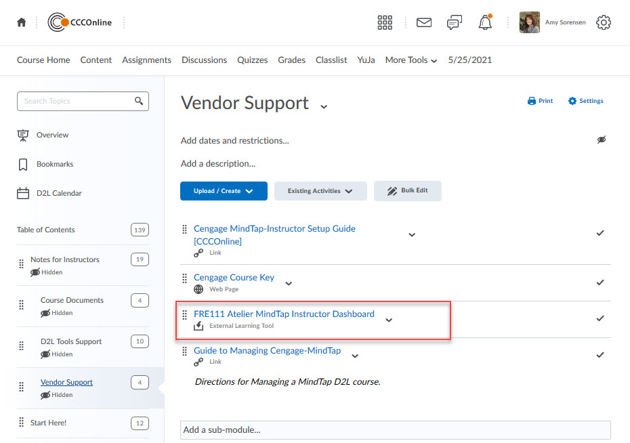Expand the Vendor Support title dropdown arrow
The image size is (630, 443).
click(x=324, y=107)
